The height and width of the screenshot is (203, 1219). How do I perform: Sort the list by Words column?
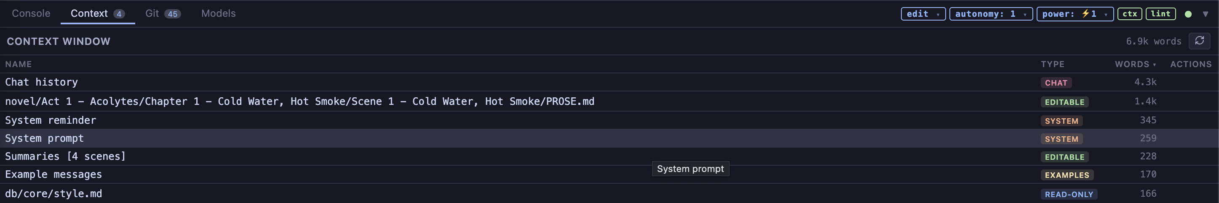point(1135,64)
